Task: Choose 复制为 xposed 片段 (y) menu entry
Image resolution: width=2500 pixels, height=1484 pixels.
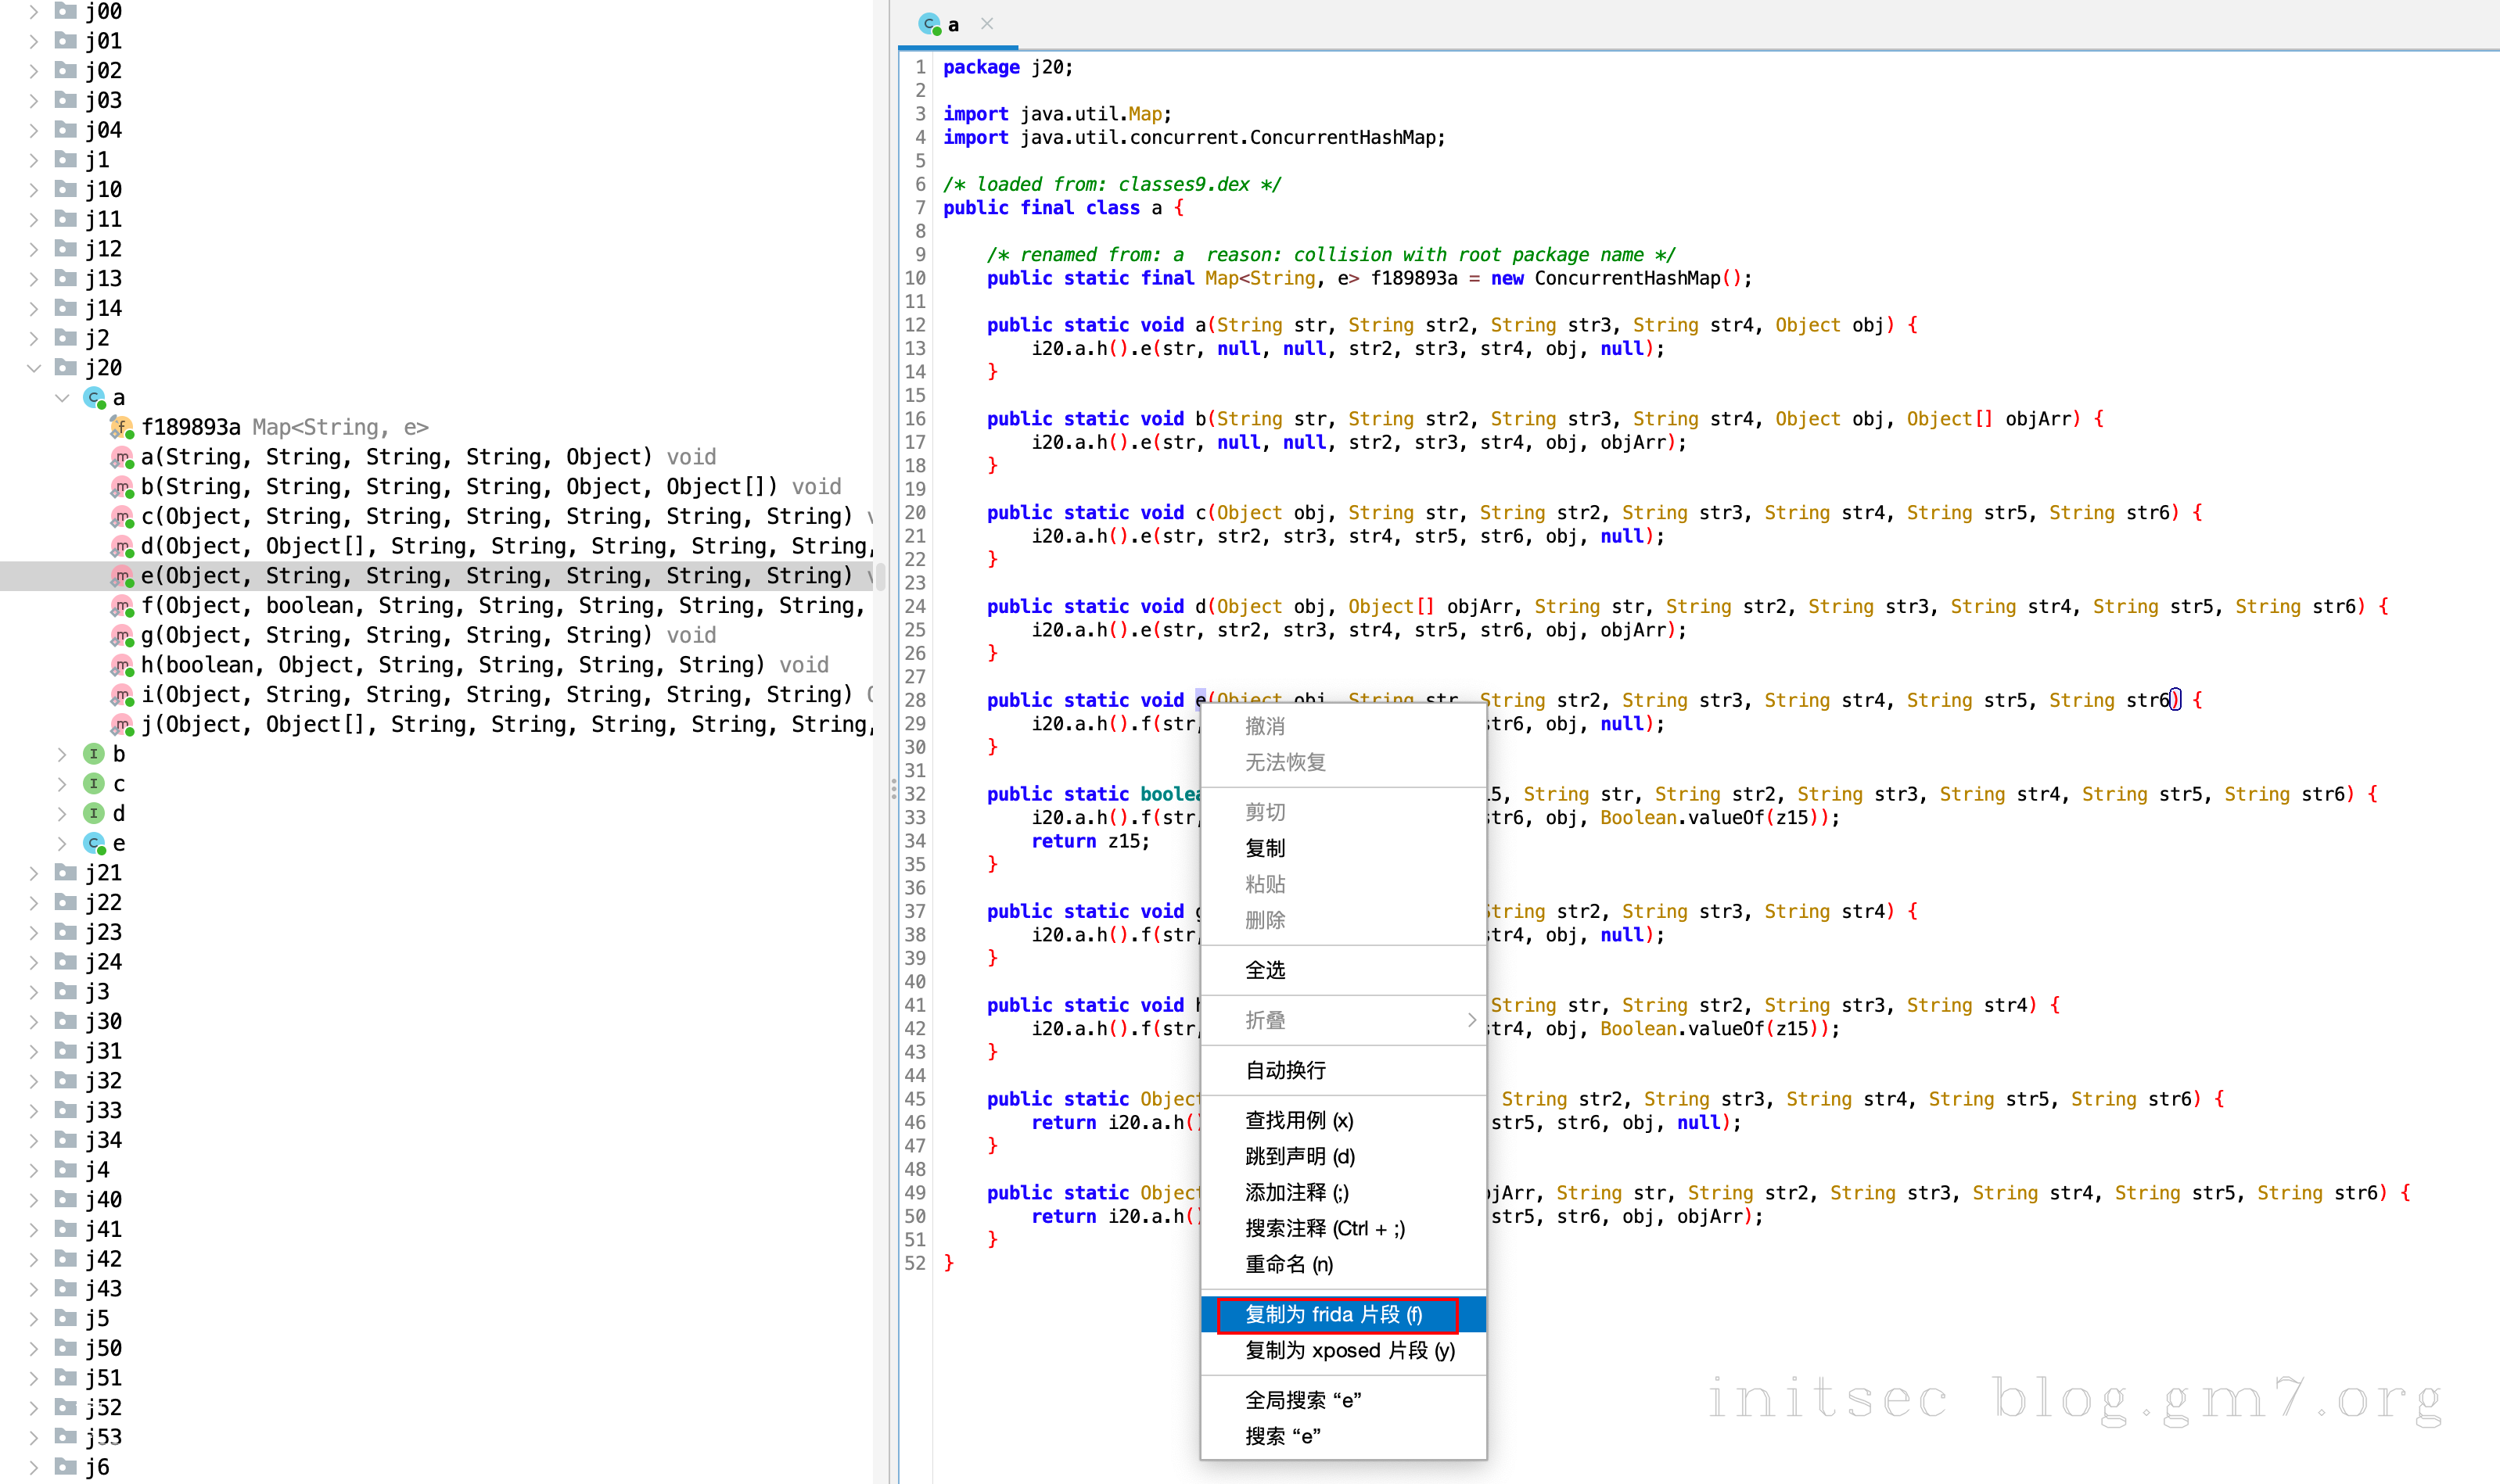Action: click(1349, 1351)
